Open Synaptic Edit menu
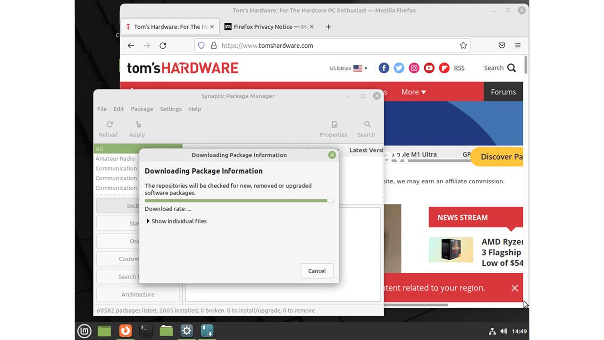 118,109
